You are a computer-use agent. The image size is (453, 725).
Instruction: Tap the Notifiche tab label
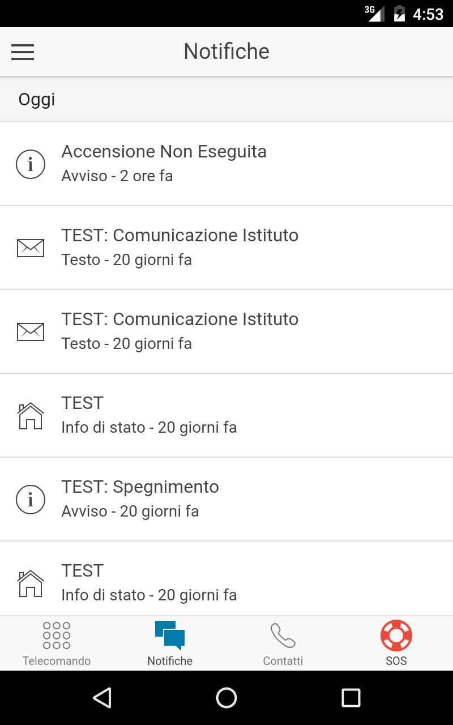pyautogui.click(x=170, y=661)
